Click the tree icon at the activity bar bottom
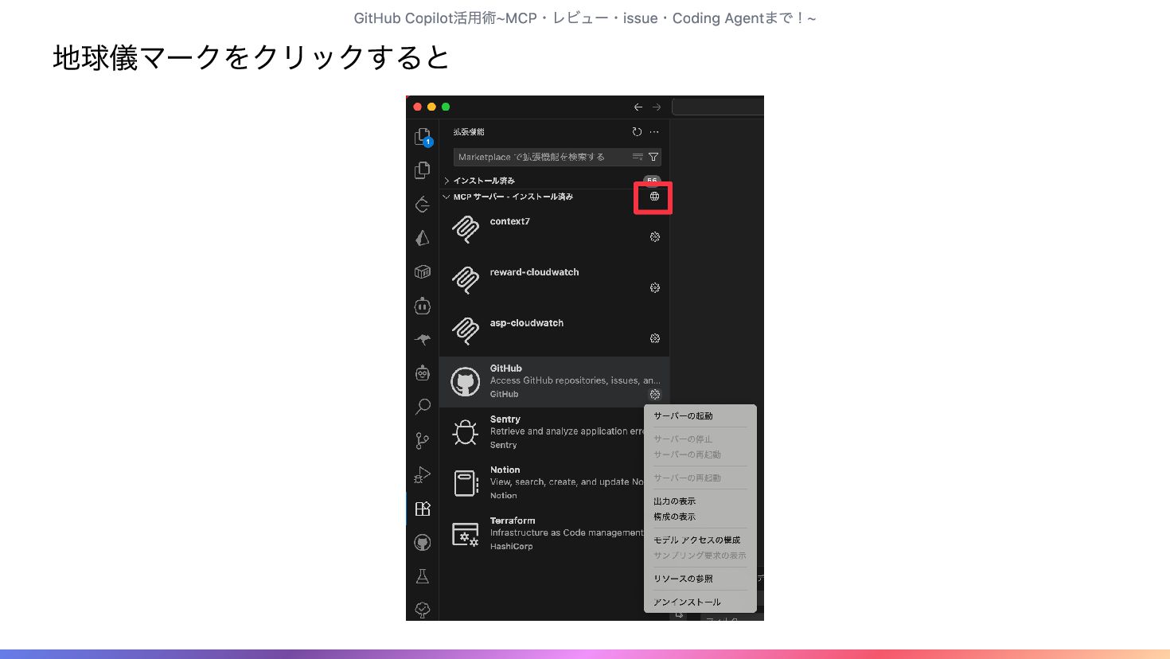The image size is (1170, 659). click(x=423, y=610)
